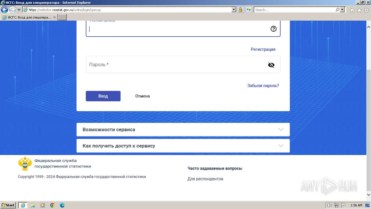Open the Регистрация link

coord(263,49)
